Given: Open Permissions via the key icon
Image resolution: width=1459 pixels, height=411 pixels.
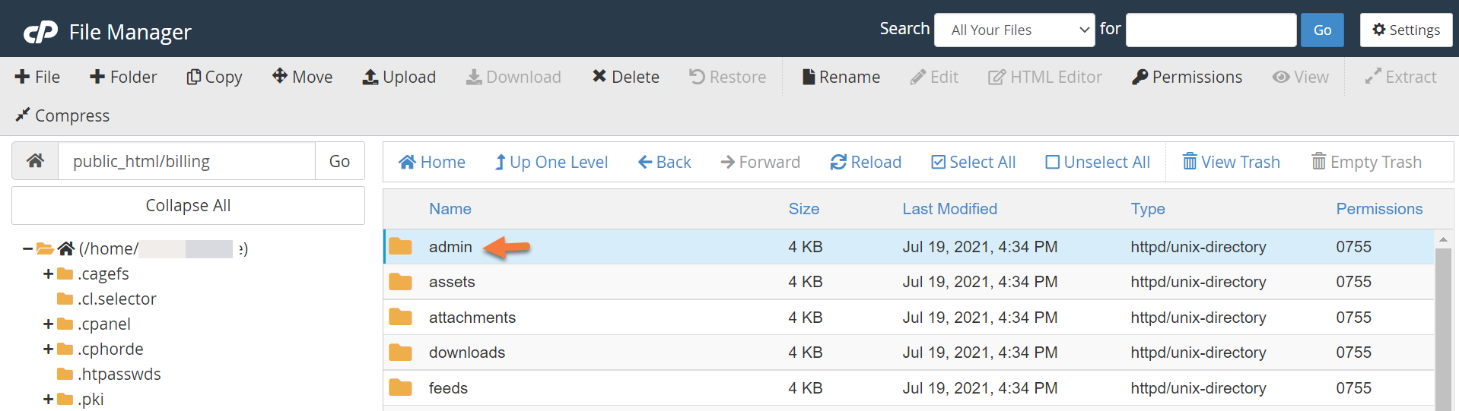Looking at the screenshot, I should pos(1140,77).
